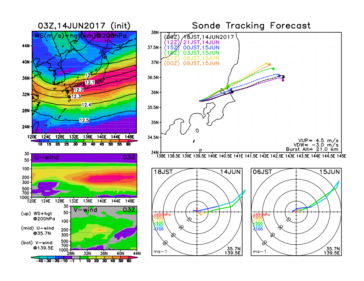Screen dimensions: 364x281
Task: Click the 18JST label on the left hodograph
Action: click(164, 172)
